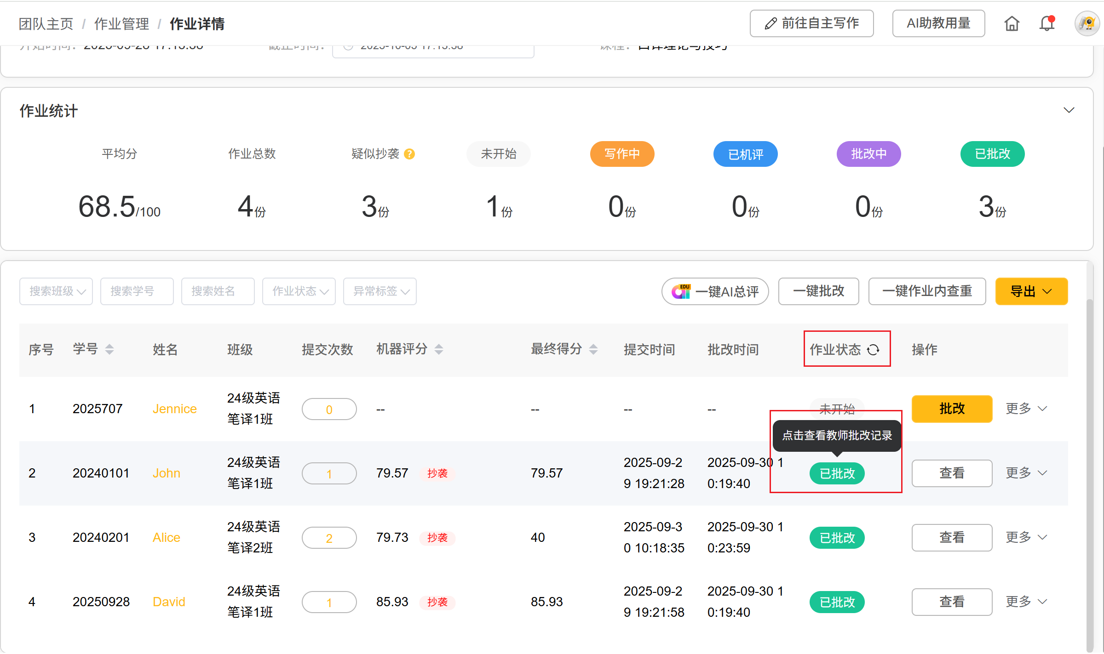
Task: Go to 团队主页 breadcrumb
Action: coord(46,24)
